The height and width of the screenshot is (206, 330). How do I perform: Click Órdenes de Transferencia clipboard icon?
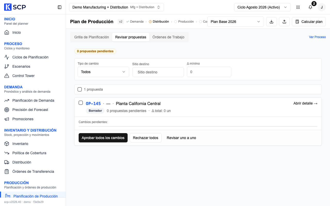7,171
